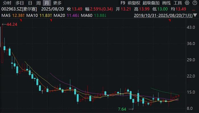Click the rightmost red event flag marker

click(x=169, y=20)
